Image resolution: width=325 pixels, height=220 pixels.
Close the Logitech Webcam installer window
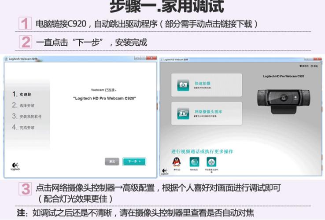click(x=151, y=58)
